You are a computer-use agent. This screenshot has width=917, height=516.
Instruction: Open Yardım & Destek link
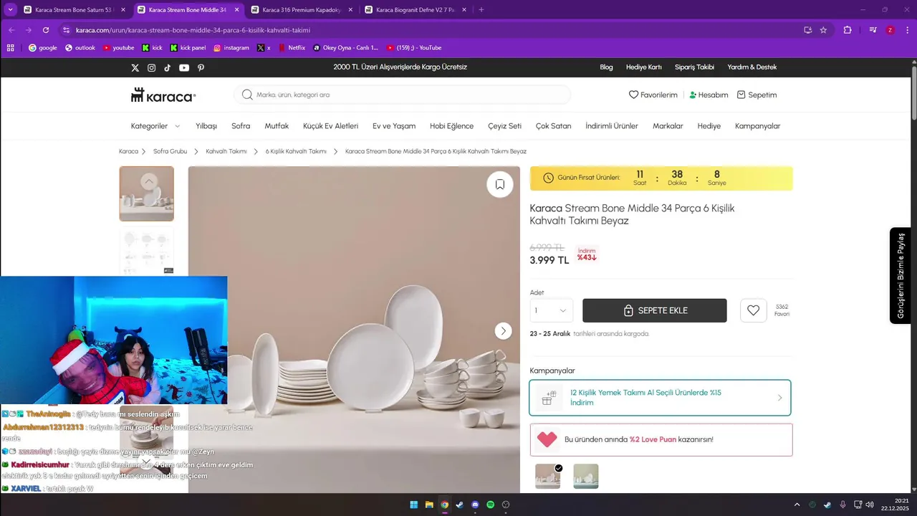click(x=752, y=67)
